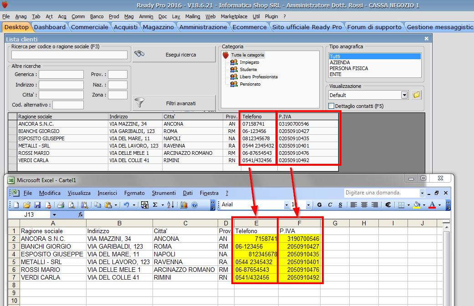474x306 pixels.
Task: Print the sheet with the printer icon
Action: coord(61,205)
